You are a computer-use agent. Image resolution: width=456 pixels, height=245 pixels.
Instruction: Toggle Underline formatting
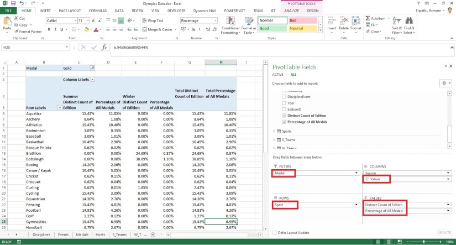[x=62, y=29]
